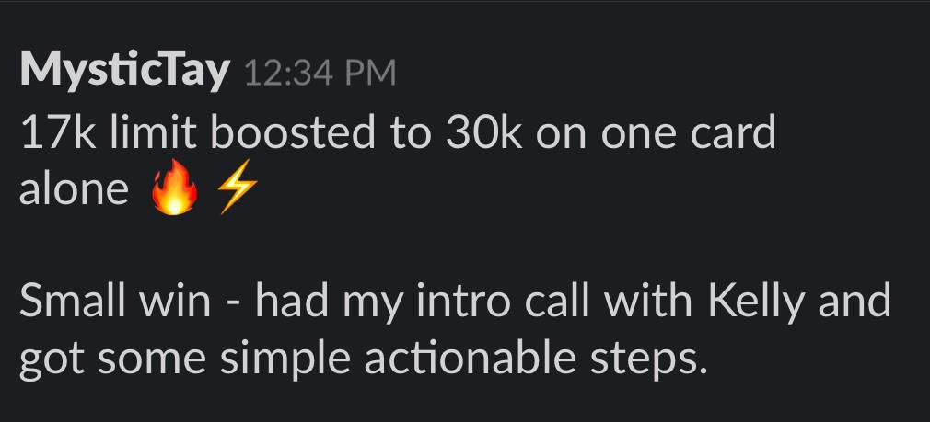Click the word "alone" before the emojis
Image resolution: width=930 pixels, height=422 pixels.
[74, 190]
